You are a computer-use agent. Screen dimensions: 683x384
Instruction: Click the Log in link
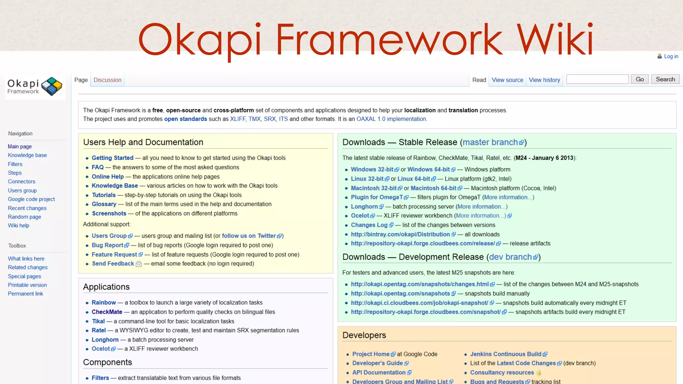(x=671, y=56)
